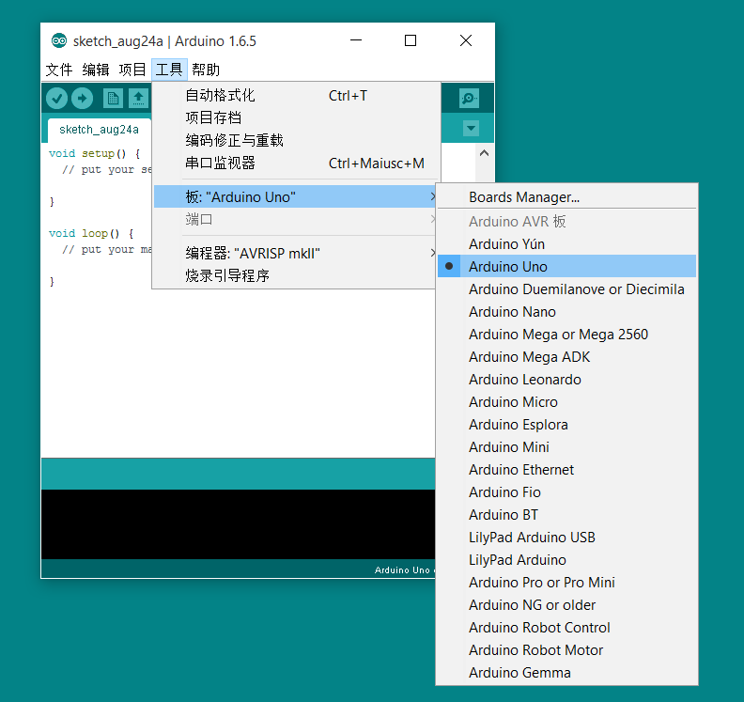Switch to the sketch_aug24a tab
Viewport: 744px width, 702px height.
99,130
